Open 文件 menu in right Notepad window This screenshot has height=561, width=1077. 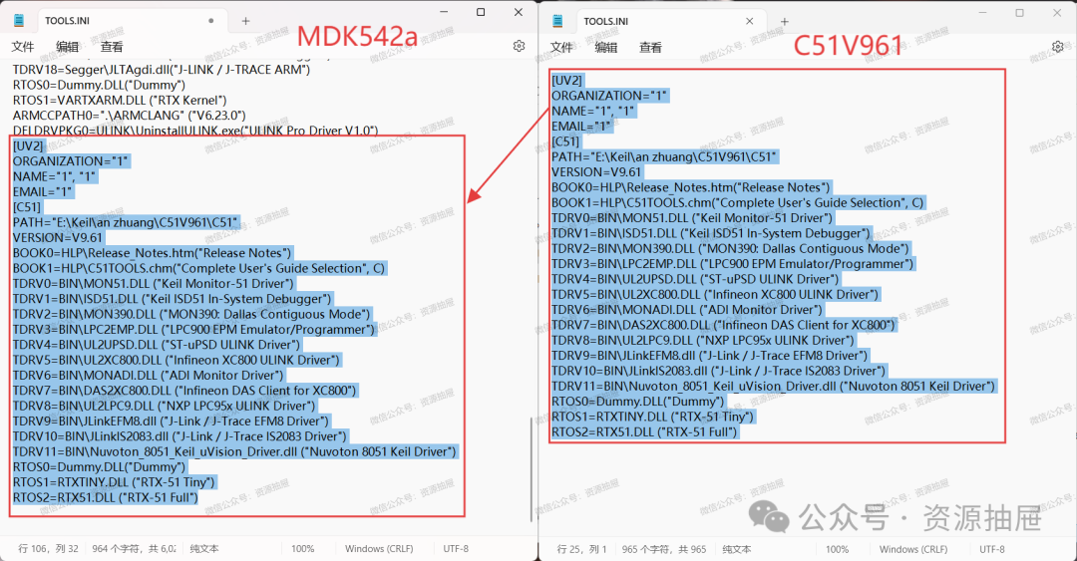coord(561,48)
